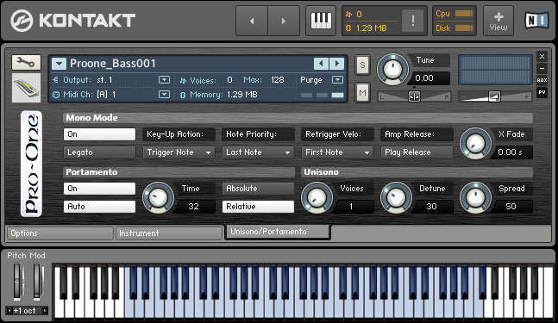This screenshot has width=558, height=323.
Task: Toggle the PV performance view button
Action: 542,92
